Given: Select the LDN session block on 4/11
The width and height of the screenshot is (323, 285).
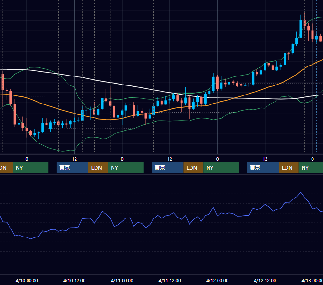Looking at the screenshot, I should (193, 168).
